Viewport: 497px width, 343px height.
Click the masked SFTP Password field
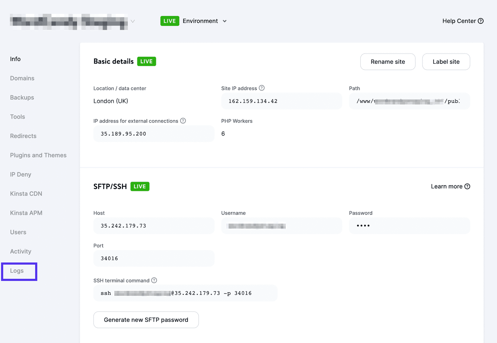(409, 226)
